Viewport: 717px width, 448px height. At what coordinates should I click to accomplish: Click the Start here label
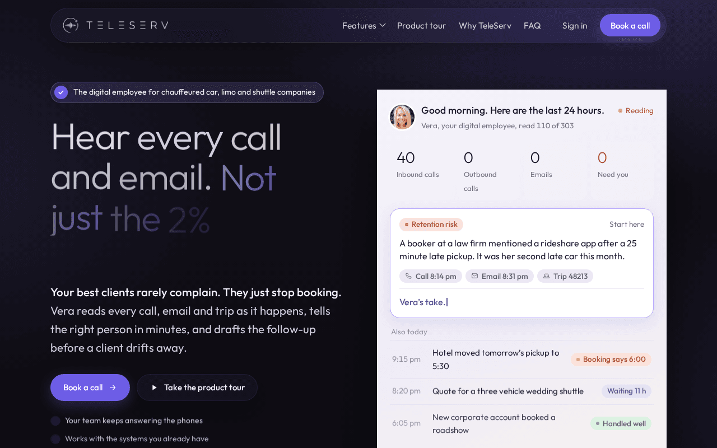click(627, 225)
